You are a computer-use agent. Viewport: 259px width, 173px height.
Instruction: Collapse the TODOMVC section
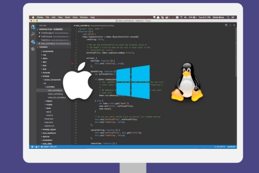(x=54, y=47)
